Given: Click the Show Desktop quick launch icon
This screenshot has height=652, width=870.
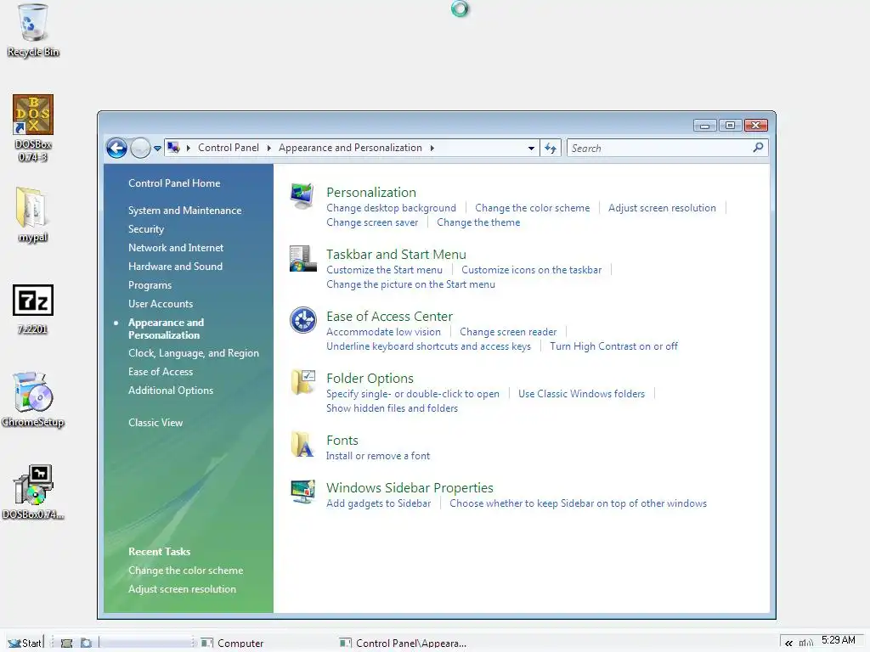Looking at the screenshot, I should click(66, 644).
